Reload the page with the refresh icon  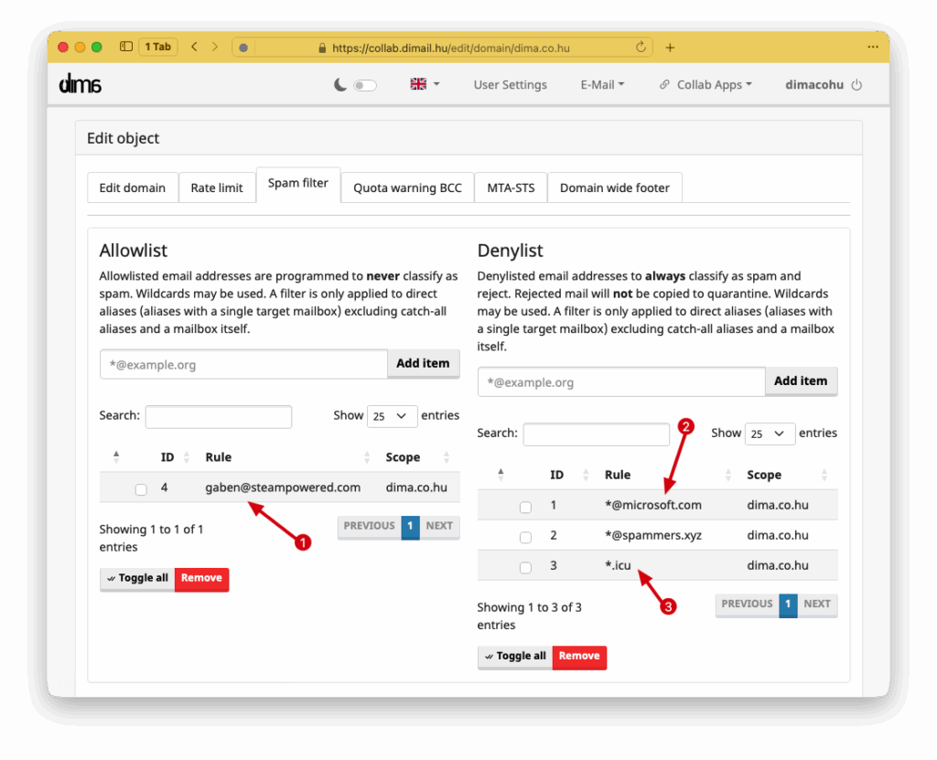click(x=641, y=48)
